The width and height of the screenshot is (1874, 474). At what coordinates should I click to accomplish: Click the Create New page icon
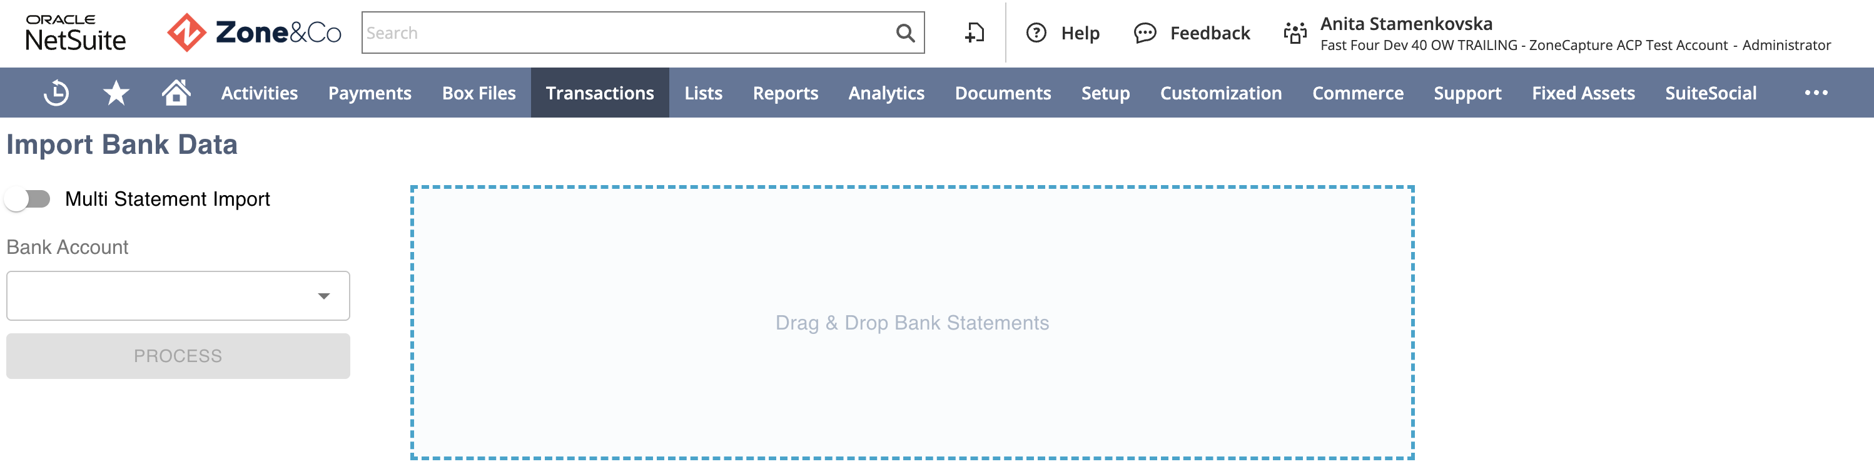(x=974, y=33)
